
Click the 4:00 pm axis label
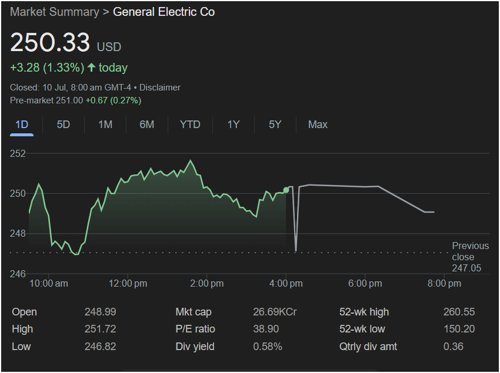click(286, 284)
